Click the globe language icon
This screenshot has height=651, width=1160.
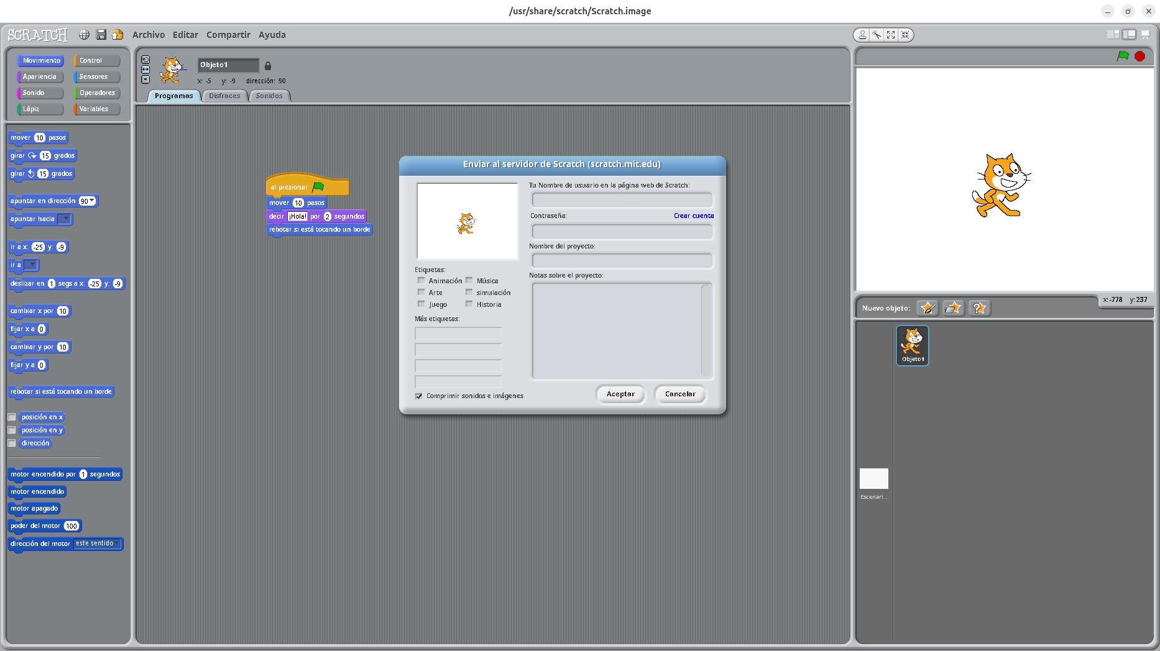pyautogui.click(x=84, y=35)
